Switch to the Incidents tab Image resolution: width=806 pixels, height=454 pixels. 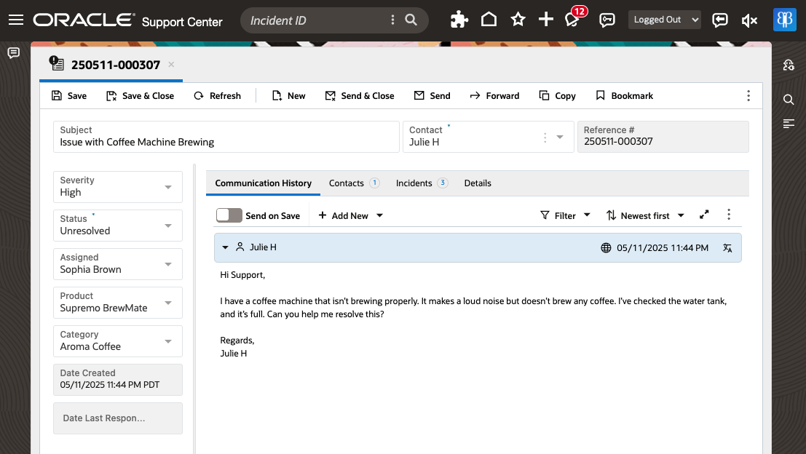click(414, 183)
